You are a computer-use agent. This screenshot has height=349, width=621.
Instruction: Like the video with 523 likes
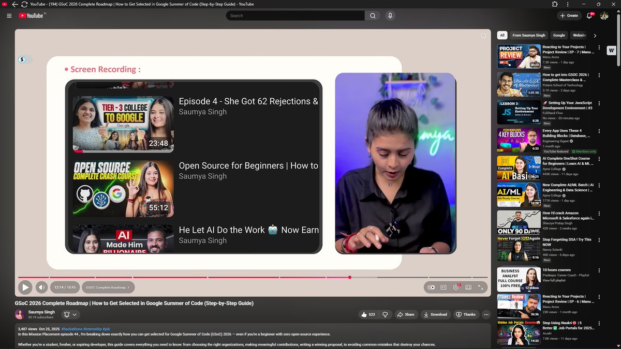pos(368,314)
